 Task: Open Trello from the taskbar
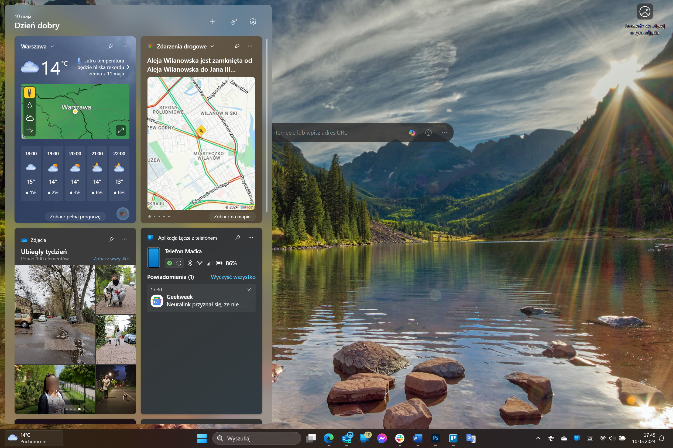[453, 438]
